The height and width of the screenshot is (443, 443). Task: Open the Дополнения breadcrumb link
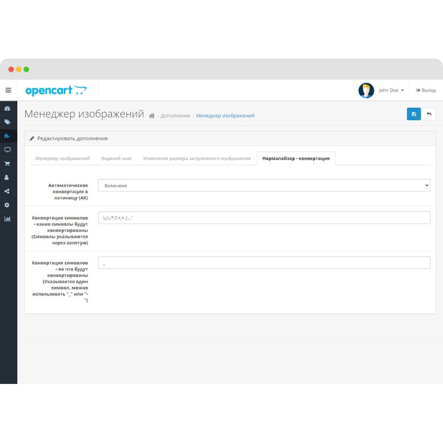point(175,116)
